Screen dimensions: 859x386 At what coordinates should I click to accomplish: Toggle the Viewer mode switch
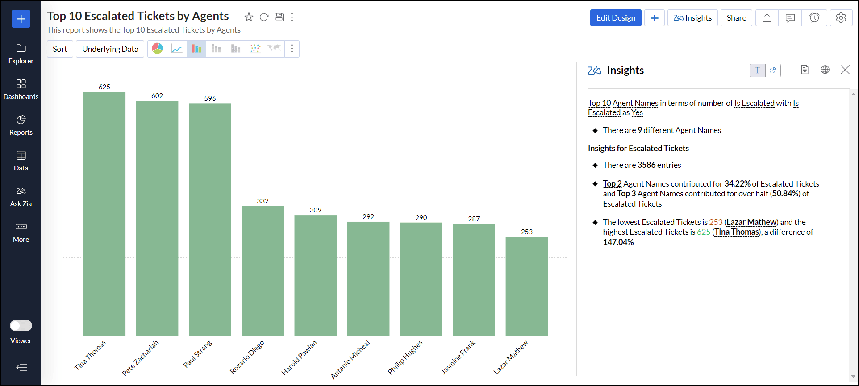[21, 326]
